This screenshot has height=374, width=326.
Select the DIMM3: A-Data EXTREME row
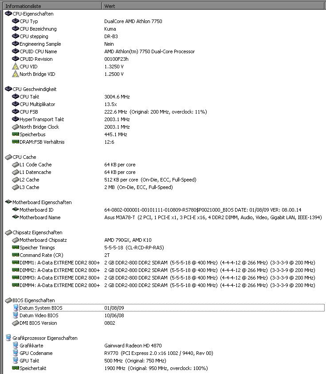(x=165, y=278)
